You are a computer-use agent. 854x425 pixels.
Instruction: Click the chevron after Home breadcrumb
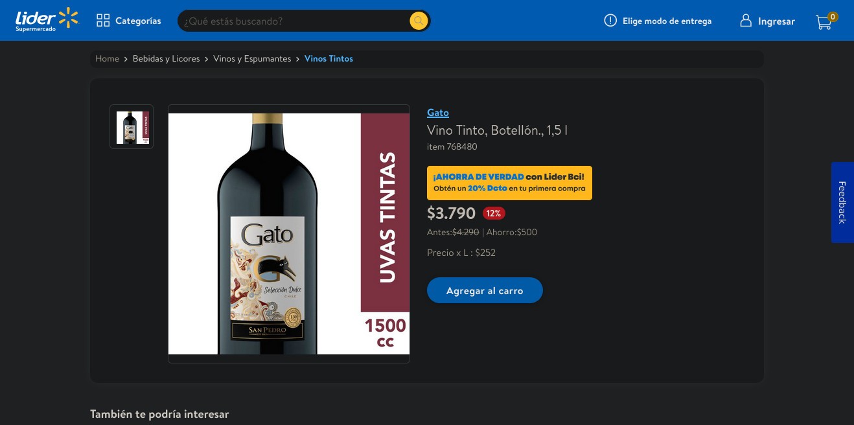click(126, 59)
